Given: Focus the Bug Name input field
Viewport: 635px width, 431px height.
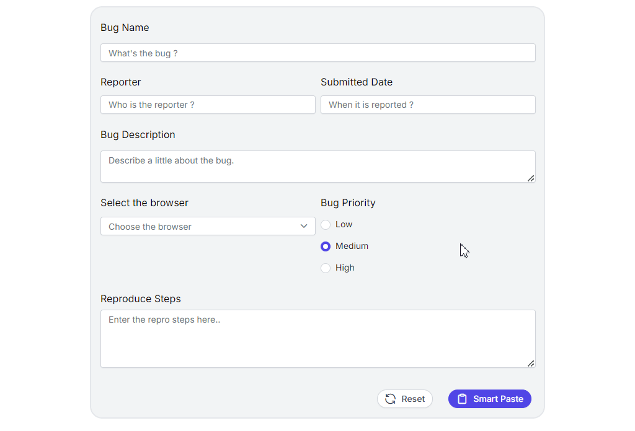Looking at the screenshot, I should tap(317, 53).
